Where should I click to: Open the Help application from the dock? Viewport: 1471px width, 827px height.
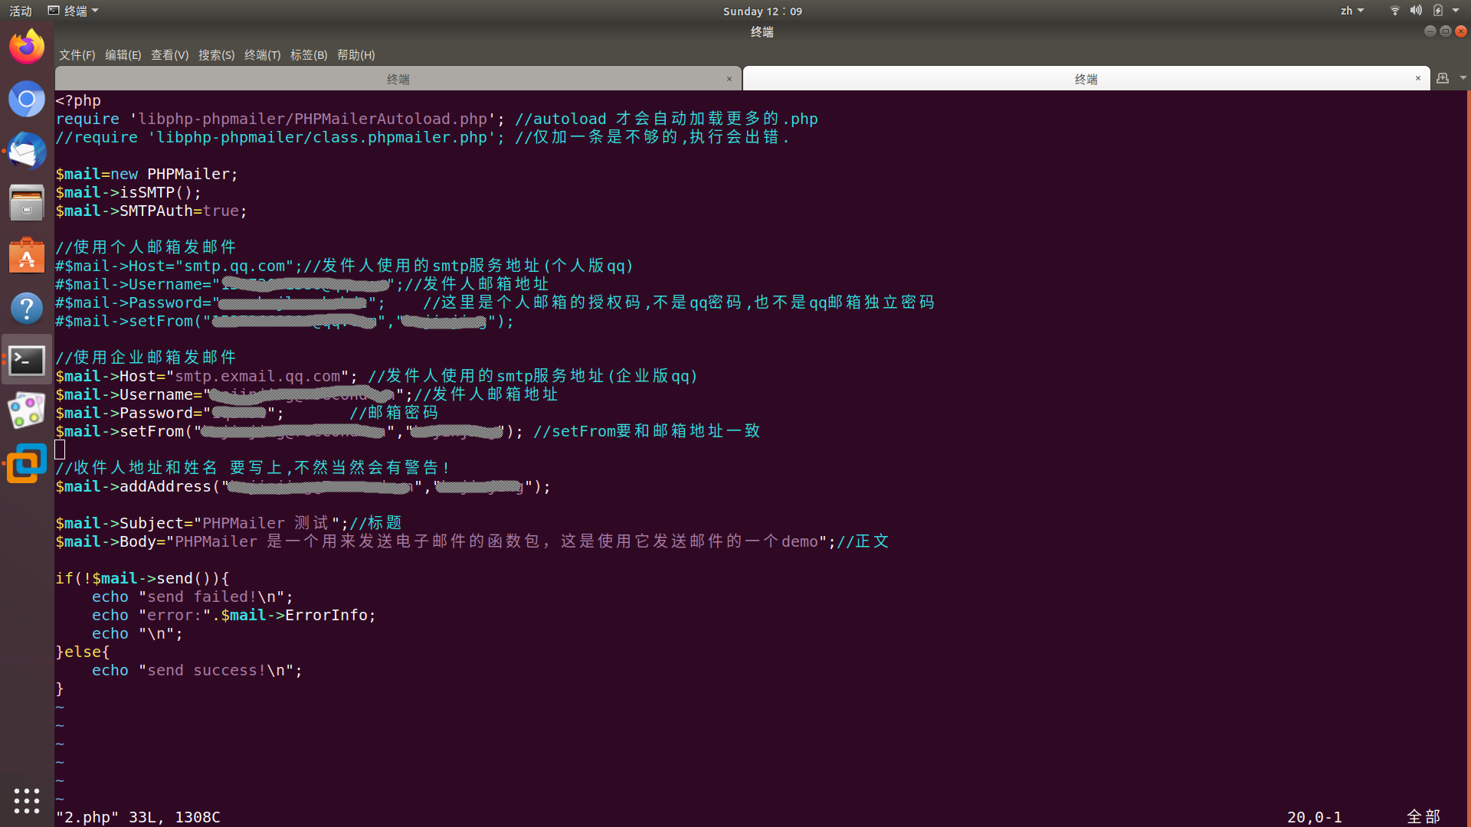click(27, 308)
